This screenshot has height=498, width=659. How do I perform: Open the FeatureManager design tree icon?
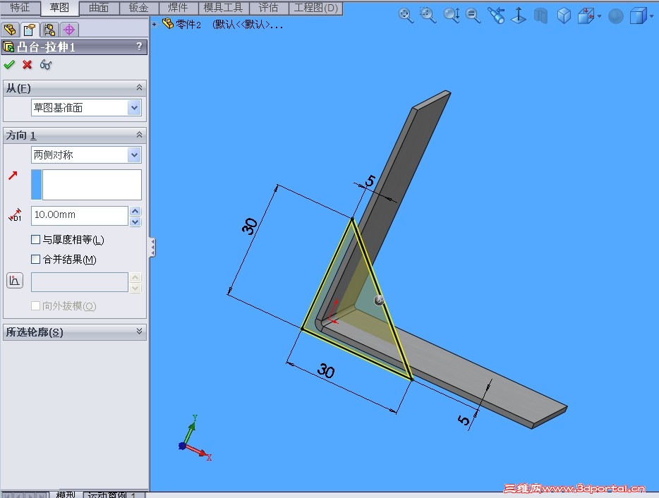tap(10, 30)
